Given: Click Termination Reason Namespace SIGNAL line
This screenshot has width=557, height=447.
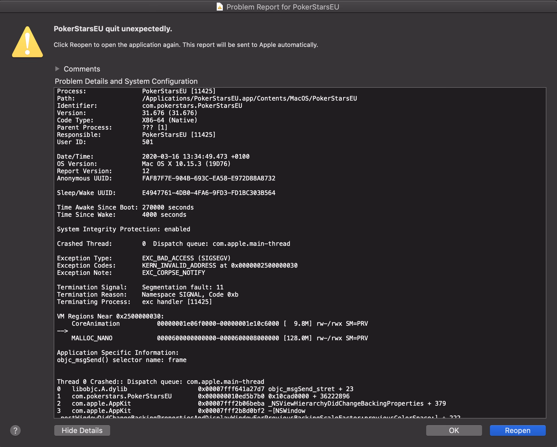Looking at the screenshot, I should (148, 295).
